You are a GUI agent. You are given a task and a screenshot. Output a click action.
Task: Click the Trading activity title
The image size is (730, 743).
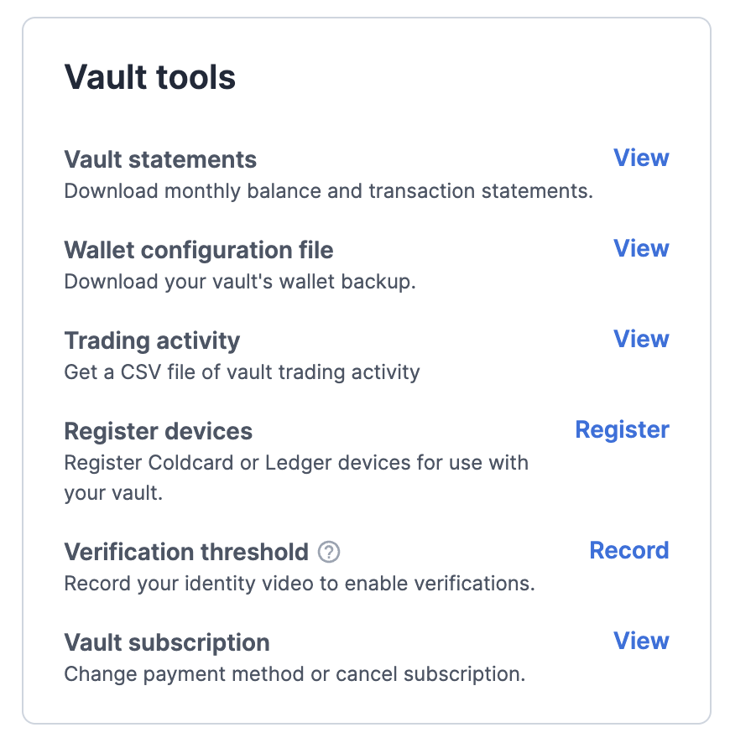(x=152, y=340)
